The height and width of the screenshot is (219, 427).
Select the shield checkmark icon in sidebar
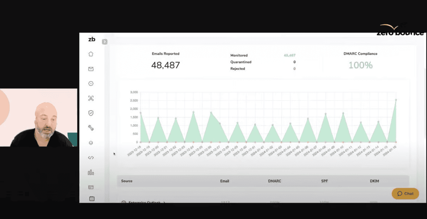tap(91, 113)
